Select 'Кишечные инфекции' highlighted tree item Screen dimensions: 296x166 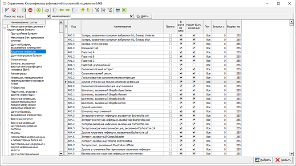pos(28,51)
